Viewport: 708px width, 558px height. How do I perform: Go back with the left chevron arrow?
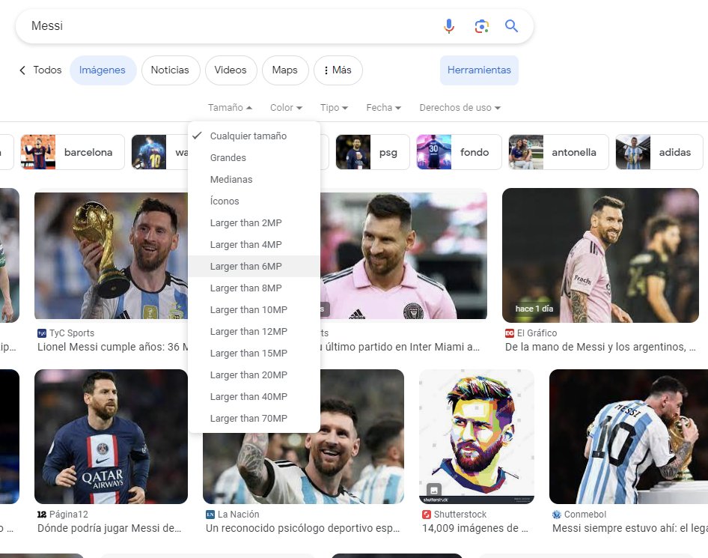(22, 70)
